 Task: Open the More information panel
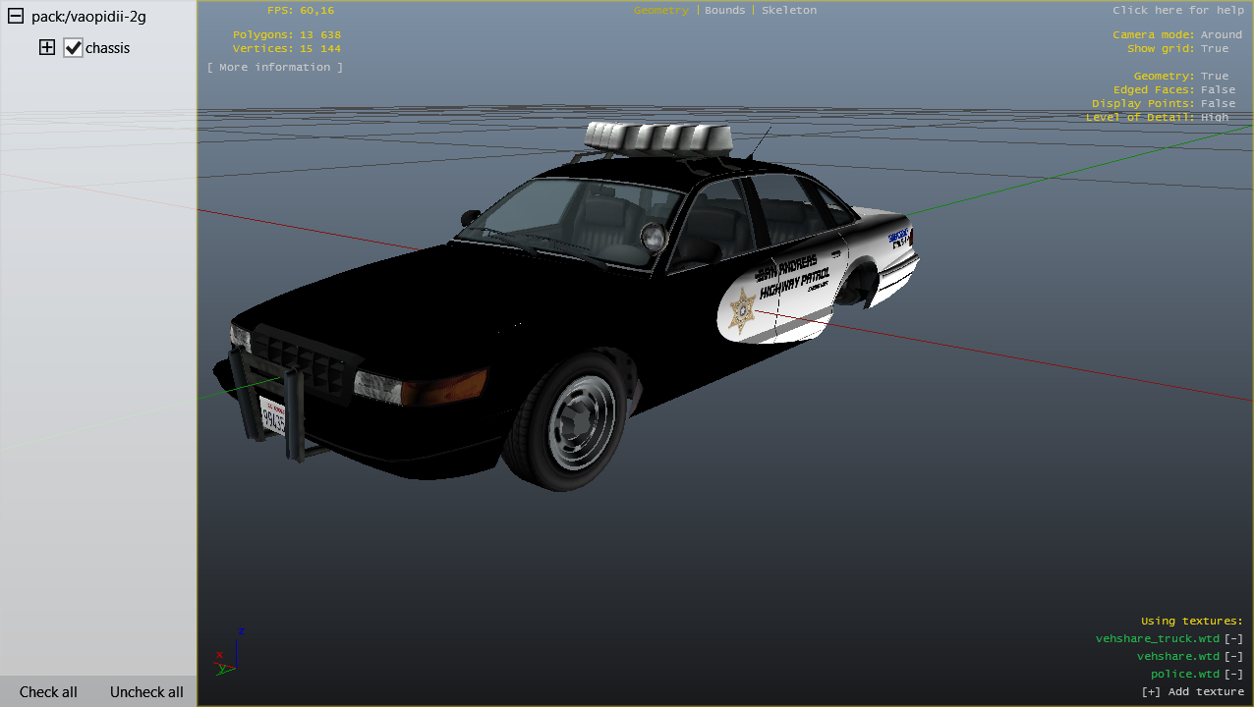(x=275, y=67)
